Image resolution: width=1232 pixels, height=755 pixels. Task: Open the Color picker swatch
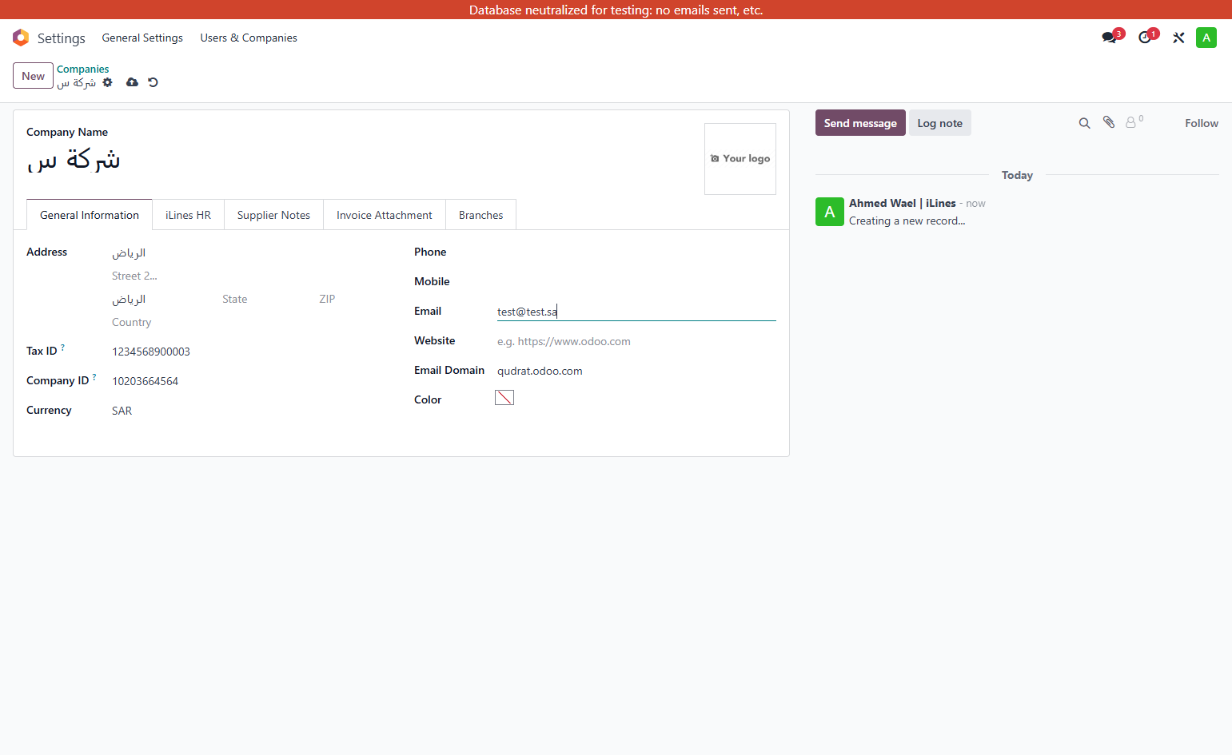tap(504, 398)
